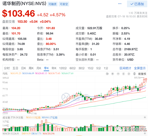Click the chart scroll mouse icon

coord(134,74)
